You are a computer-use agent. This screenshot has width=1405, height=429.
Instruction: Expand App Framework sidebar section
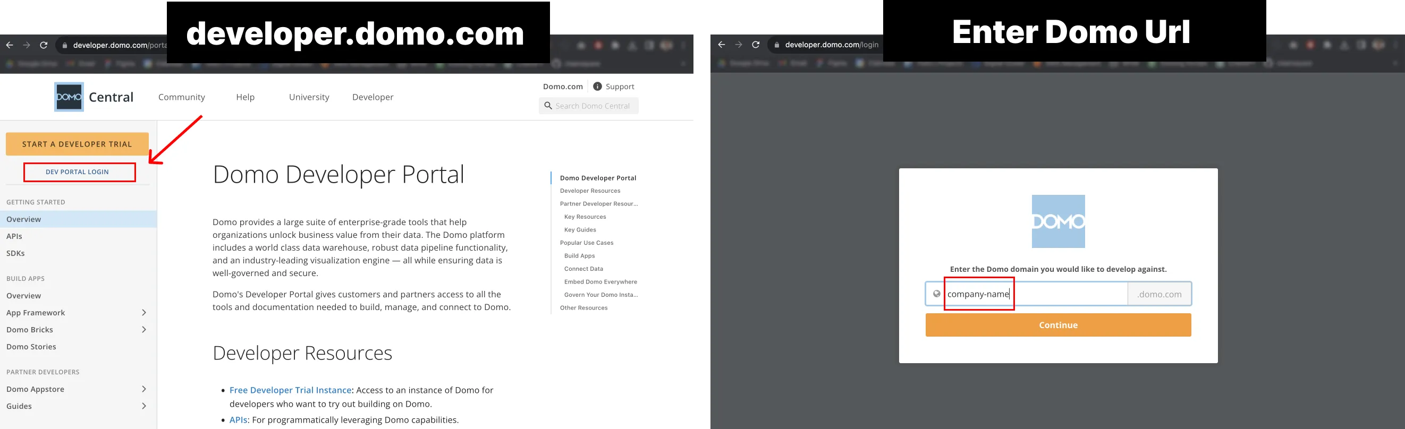(x=144, y=312)
